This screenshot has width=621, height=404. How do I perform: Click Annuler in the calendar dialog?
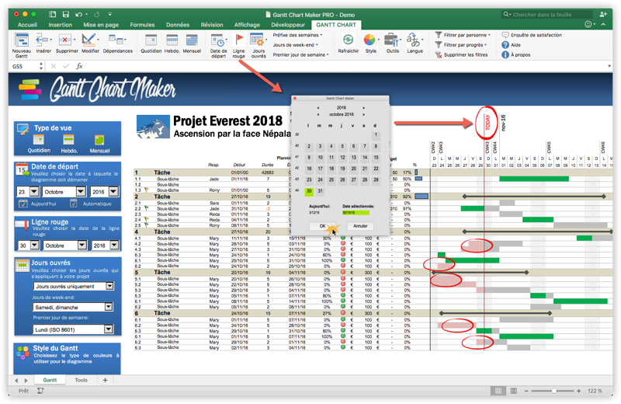point(360,226)
